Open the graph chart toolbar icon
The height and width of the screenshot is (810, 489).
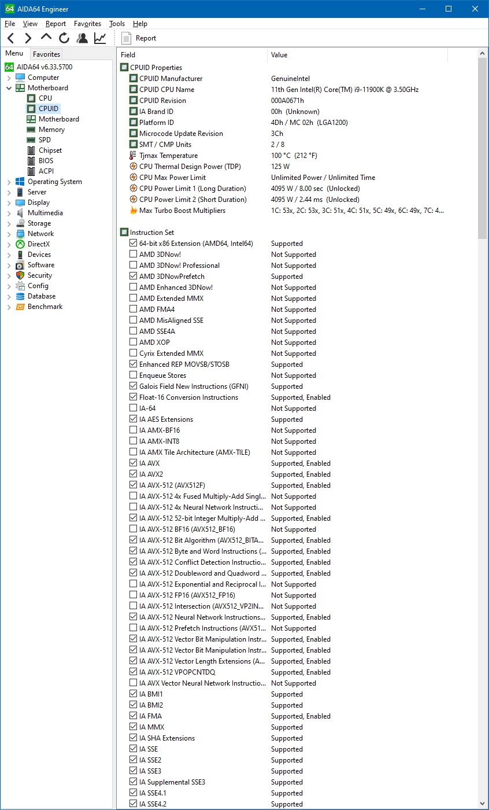[100, 38]
